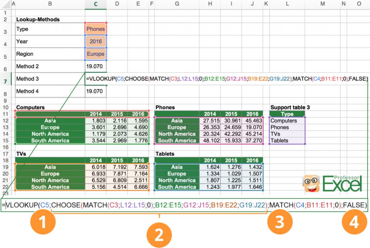The image size is (370, 248).
Task: Click the cell with value 48.102
Action: point(210,141)
